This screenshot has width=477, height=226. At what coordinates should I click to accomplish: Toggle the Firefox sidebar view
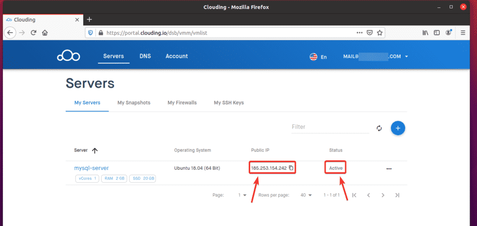pos(436,33)
